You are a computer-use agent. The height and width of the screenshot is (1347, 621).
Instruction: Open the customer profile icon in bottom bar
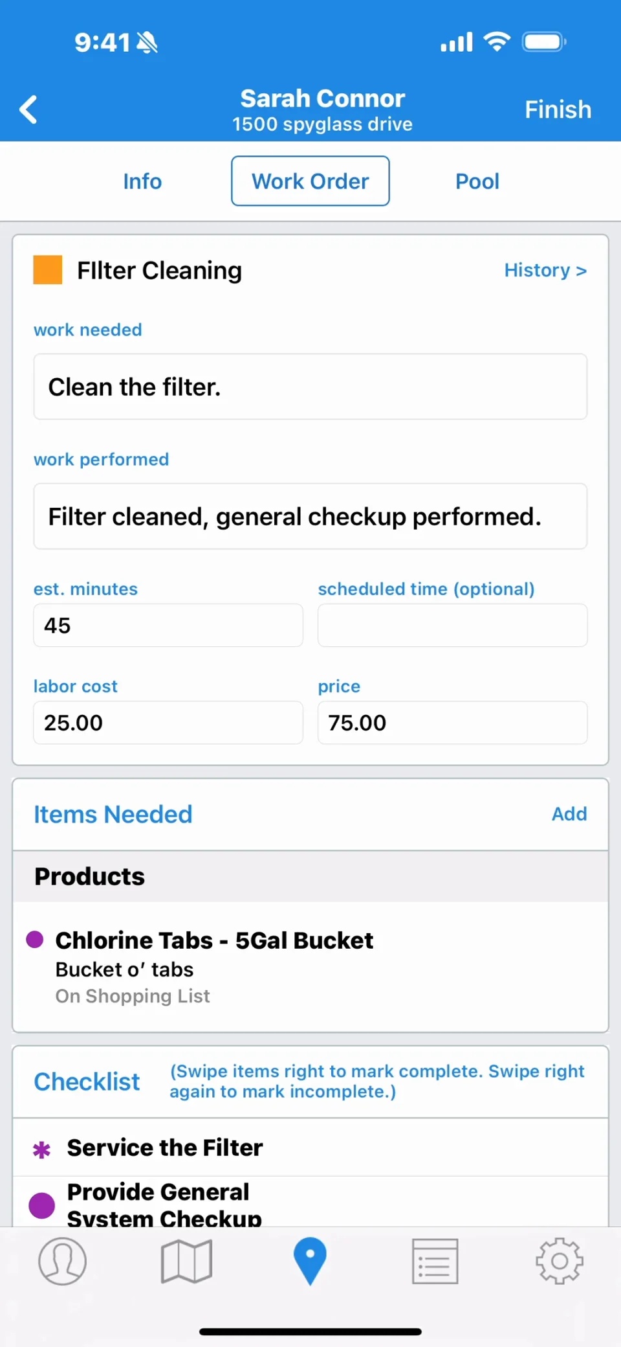[62, 1261]
